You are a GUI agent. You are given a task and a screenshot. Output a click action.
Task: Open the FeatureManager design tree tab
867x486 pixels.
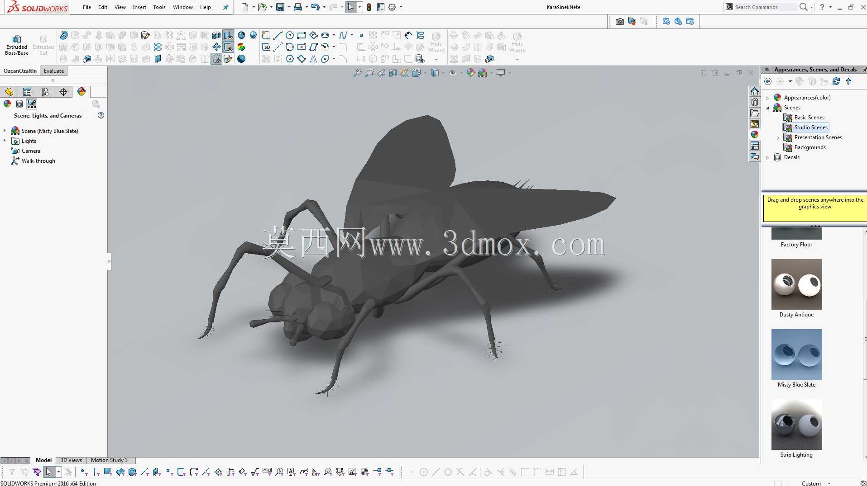tap(9, 92)
